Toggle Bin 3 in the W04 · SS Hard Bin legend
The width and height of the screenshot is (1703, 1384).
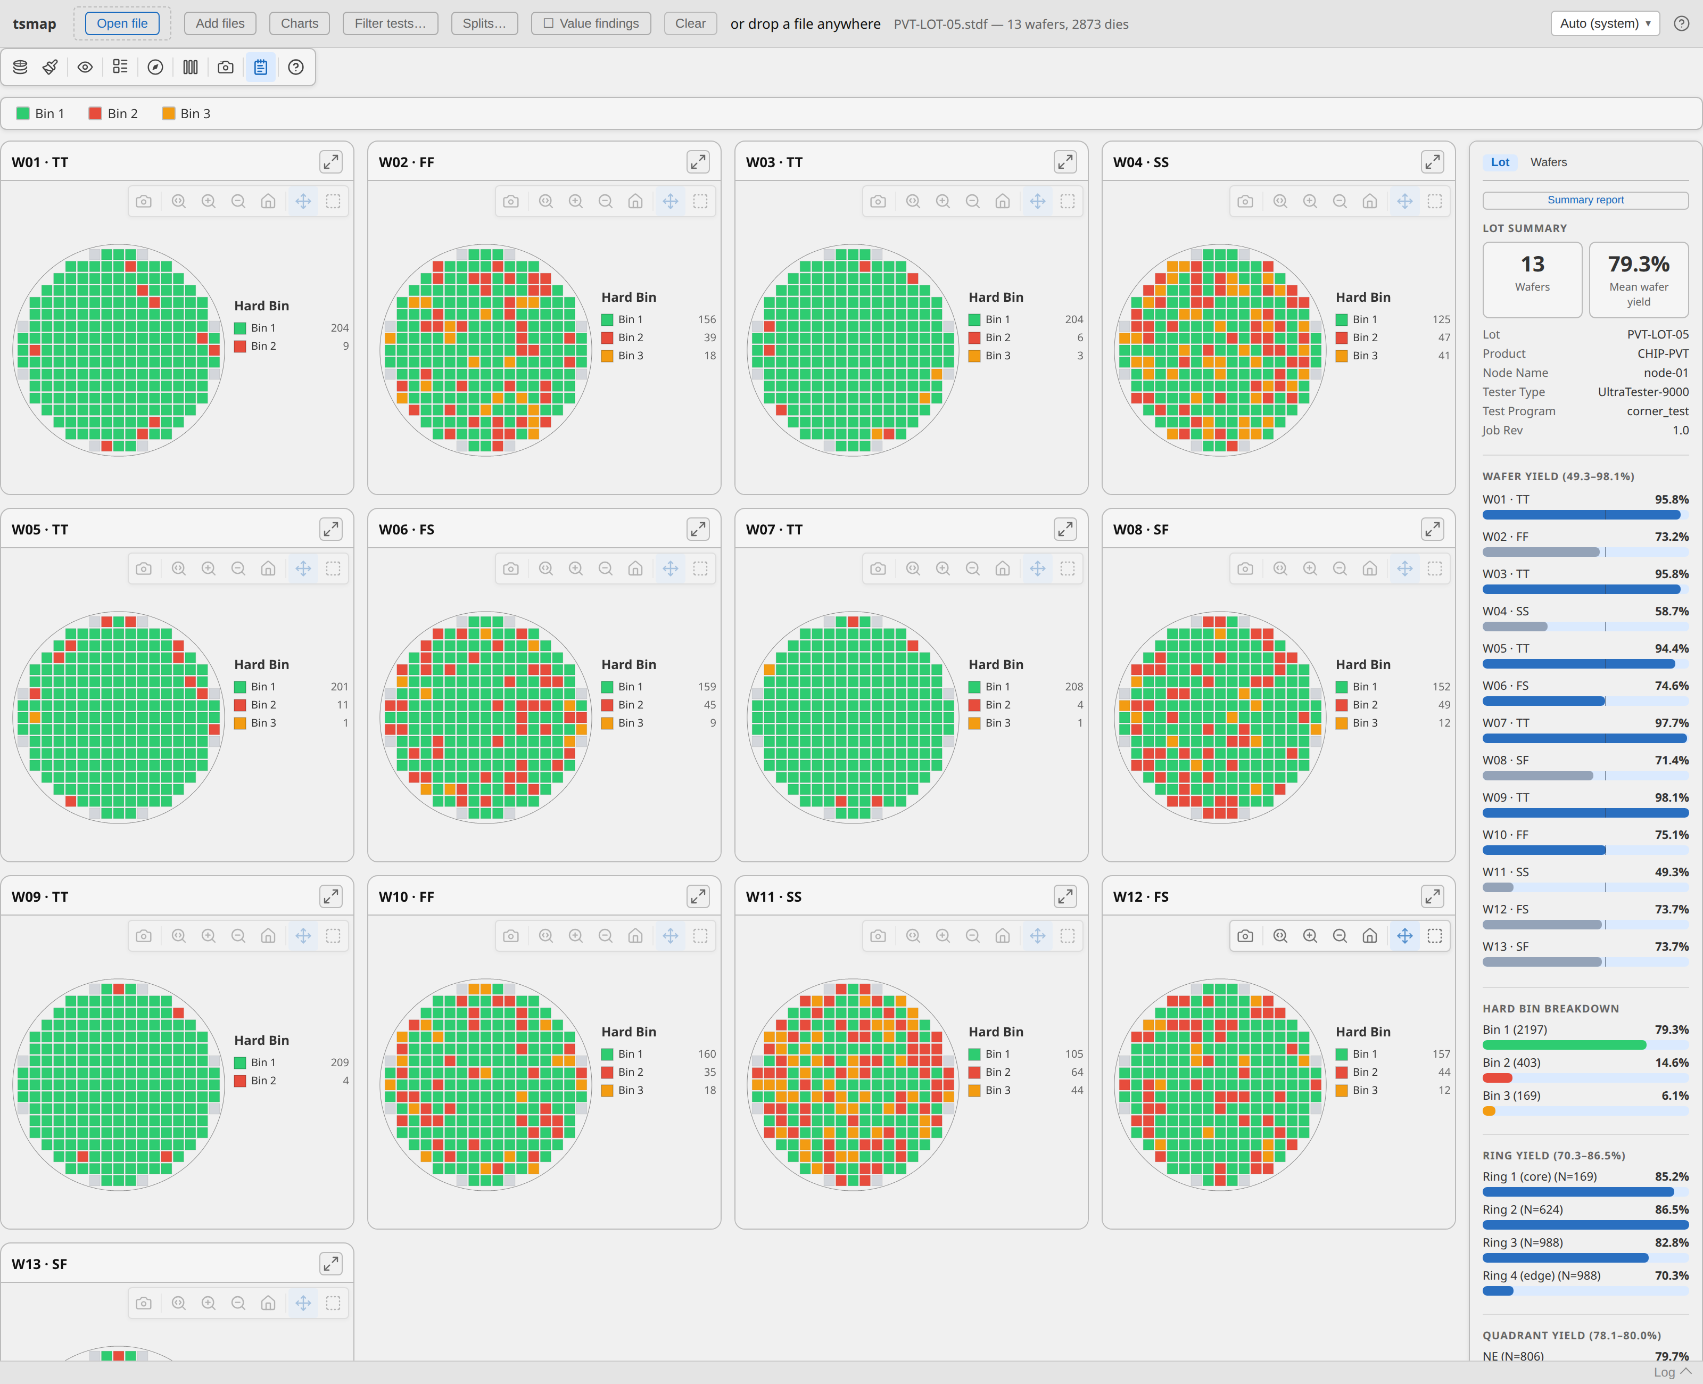[1393, 356]
